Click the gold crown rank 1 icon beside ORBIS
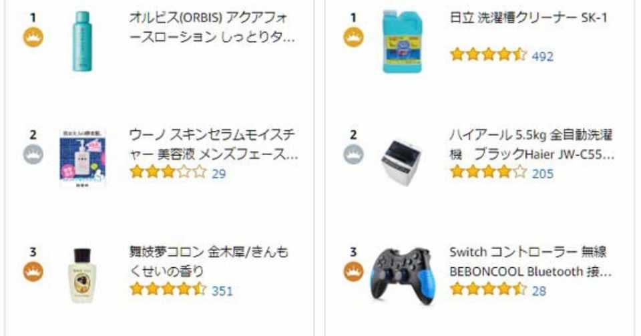Image resolution: width=641 pixels, height=336 pixels. pyautogui.click(x=33, y=37)
